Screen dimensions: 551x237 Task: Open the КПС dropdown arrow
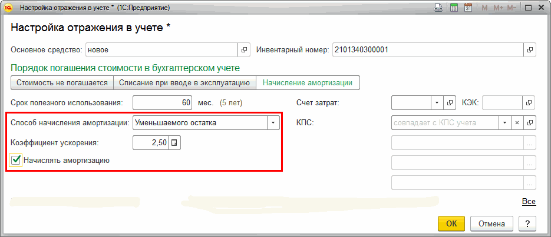click(x=504, y=123)
